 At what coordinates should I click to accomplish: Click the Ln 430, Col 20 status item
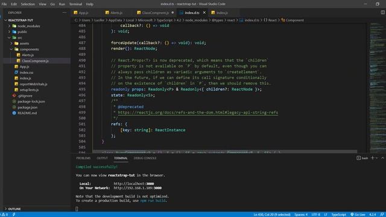pyautogui.click(x=272, y=215)
